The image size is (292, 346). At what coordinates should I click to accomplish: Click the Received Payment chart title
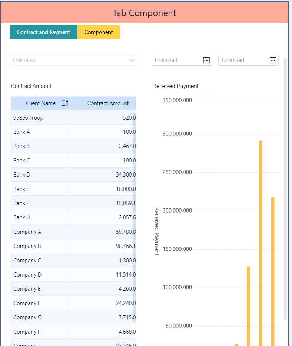pos(175,86)
